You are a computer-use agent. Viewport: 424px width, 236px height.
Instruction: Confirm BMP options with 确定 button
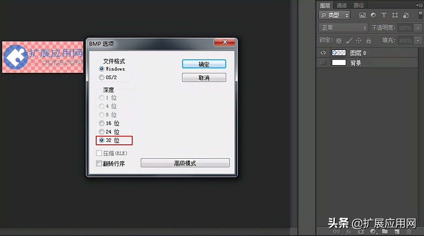pyautogui.click(x=204, y=64)
